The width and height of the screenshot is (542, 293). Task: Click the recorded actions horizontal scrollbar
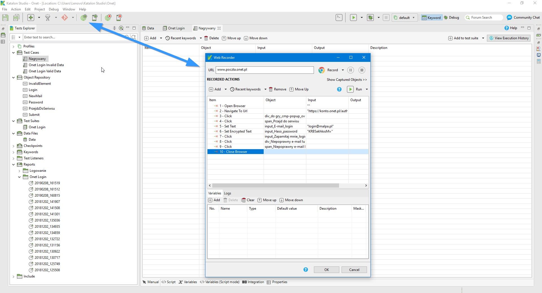(275, 186)
